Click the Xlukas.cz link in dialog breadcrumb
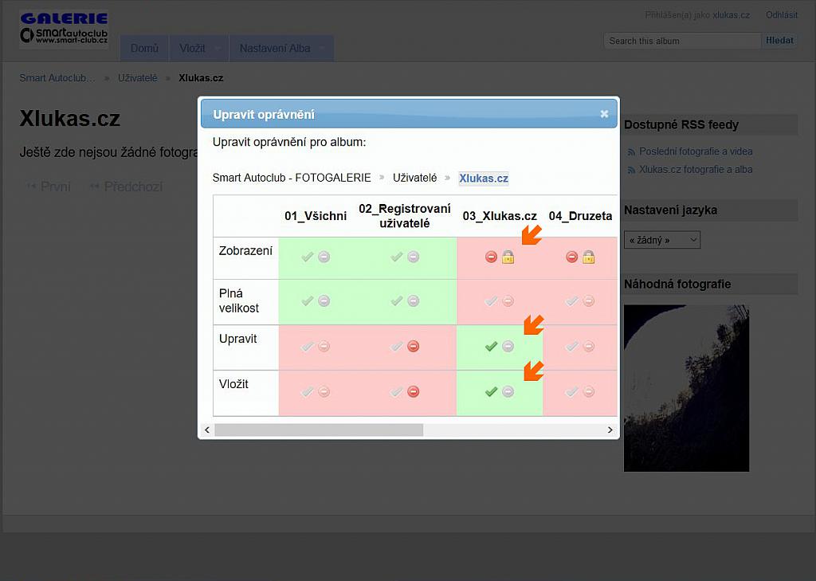Screen dimensions: 816x581 point(484,178)
